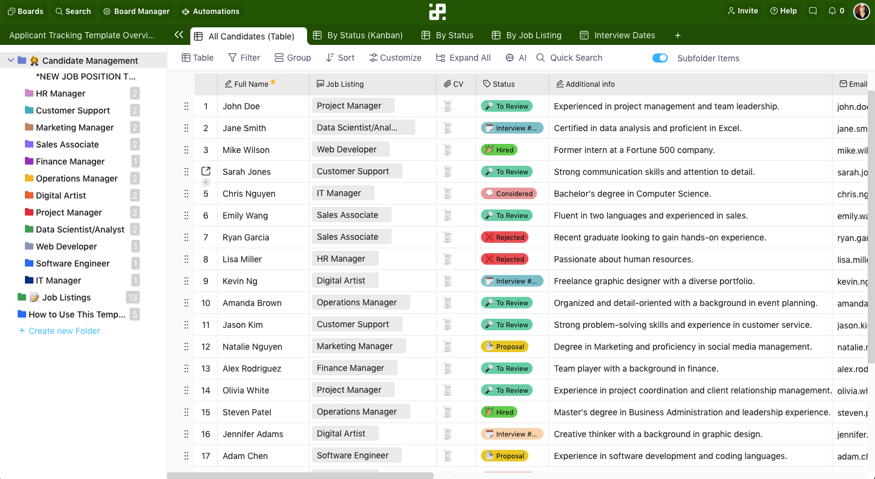Collapse the left sidebar with the double chevron
Screen dimensions: 875x479
click(x=178, y=35)
